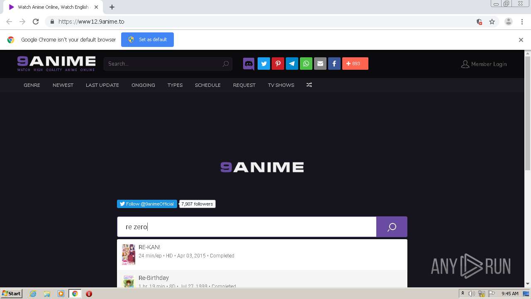Open the NEWEST menu item
Image resolution: width=531 pixels, height=299 pixels.
[63, 85]
